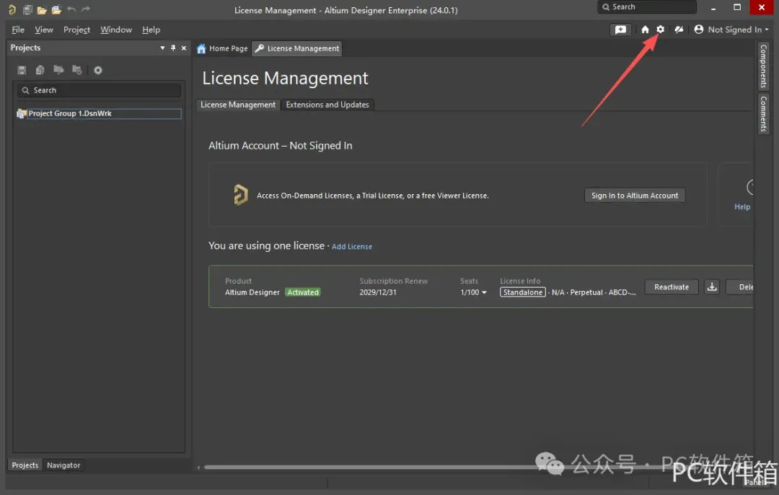Screen dimensions: 779x495
Task: Open Projects panel settings gear
Action: (x=98, y=70)
